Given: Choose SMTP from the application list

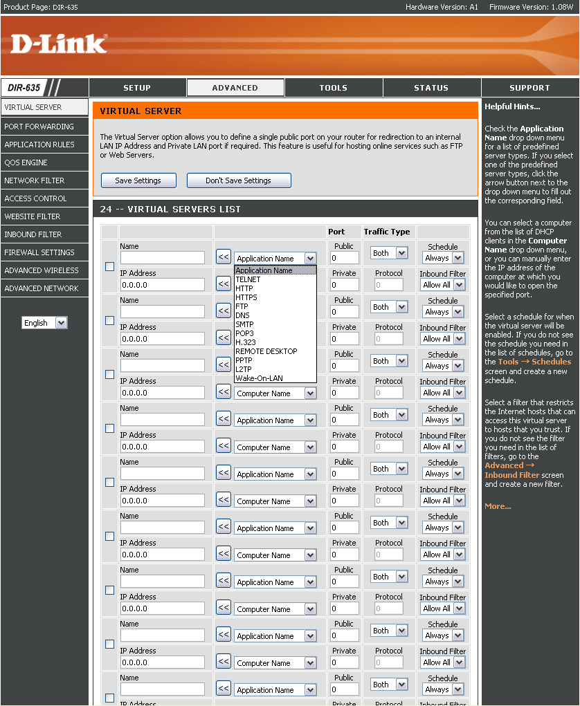Looking at the screenshot, I should [275, 324].
